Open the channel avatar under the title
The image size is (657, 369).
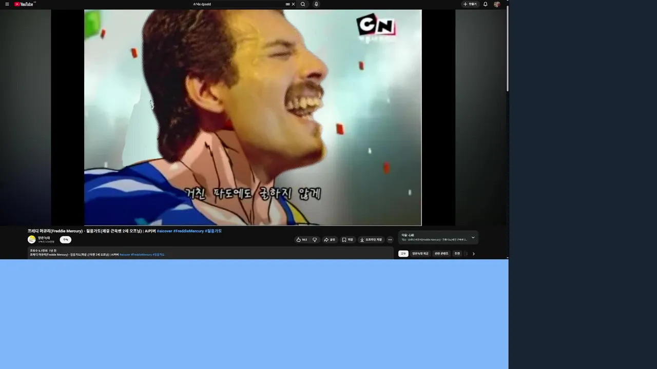coord(32,239)
